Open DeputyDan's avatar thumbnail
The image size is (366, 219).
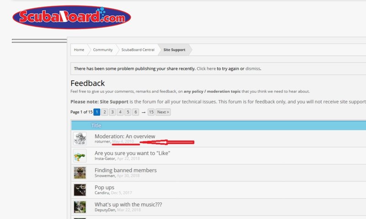pyautogui.click(x=80, y=207)
